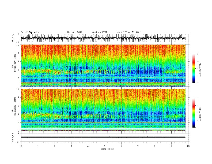Screen dimensions: 212x164
Task: Click ch.1 spectrogram frequency tick "6"
Action: pos(19,61)
